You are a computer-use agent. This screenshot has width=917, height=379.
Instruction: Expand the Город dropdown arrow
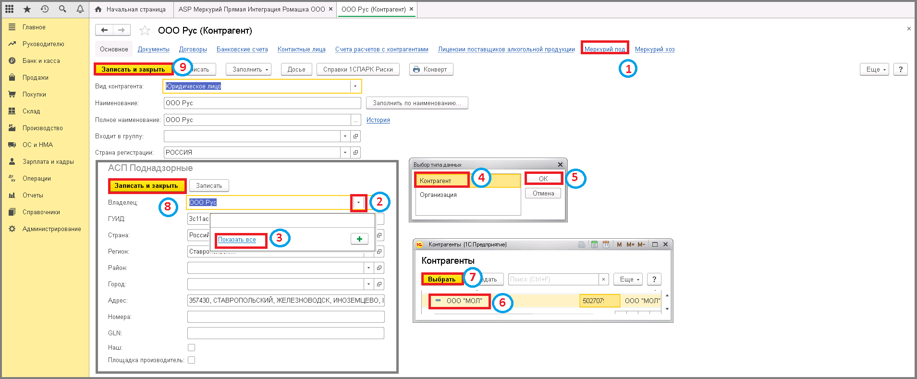click(x=369, y=284)
